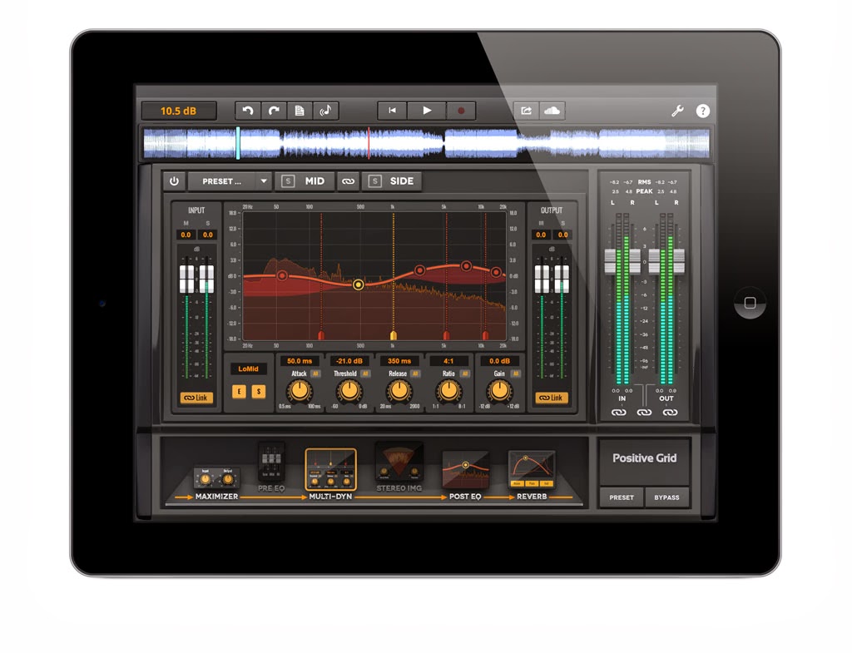Toggle the power button to bypass the processor

pos(175,181)
